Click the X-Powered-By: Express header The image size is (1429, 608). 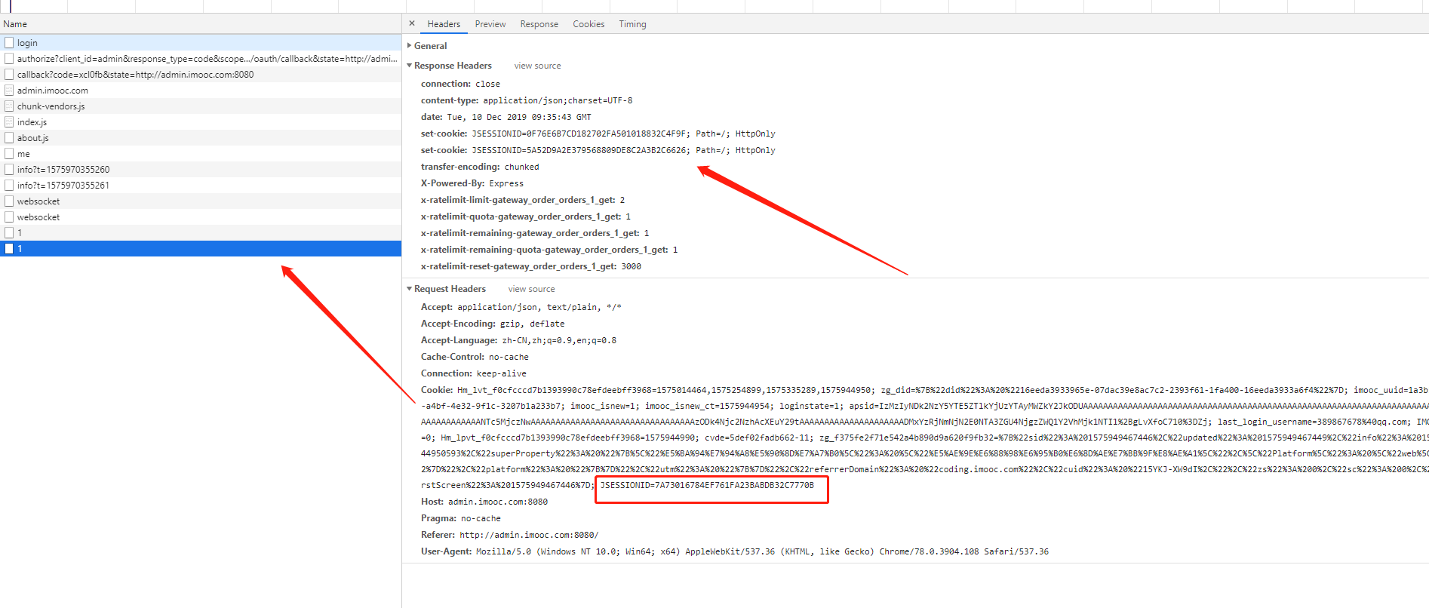[472, 183]
